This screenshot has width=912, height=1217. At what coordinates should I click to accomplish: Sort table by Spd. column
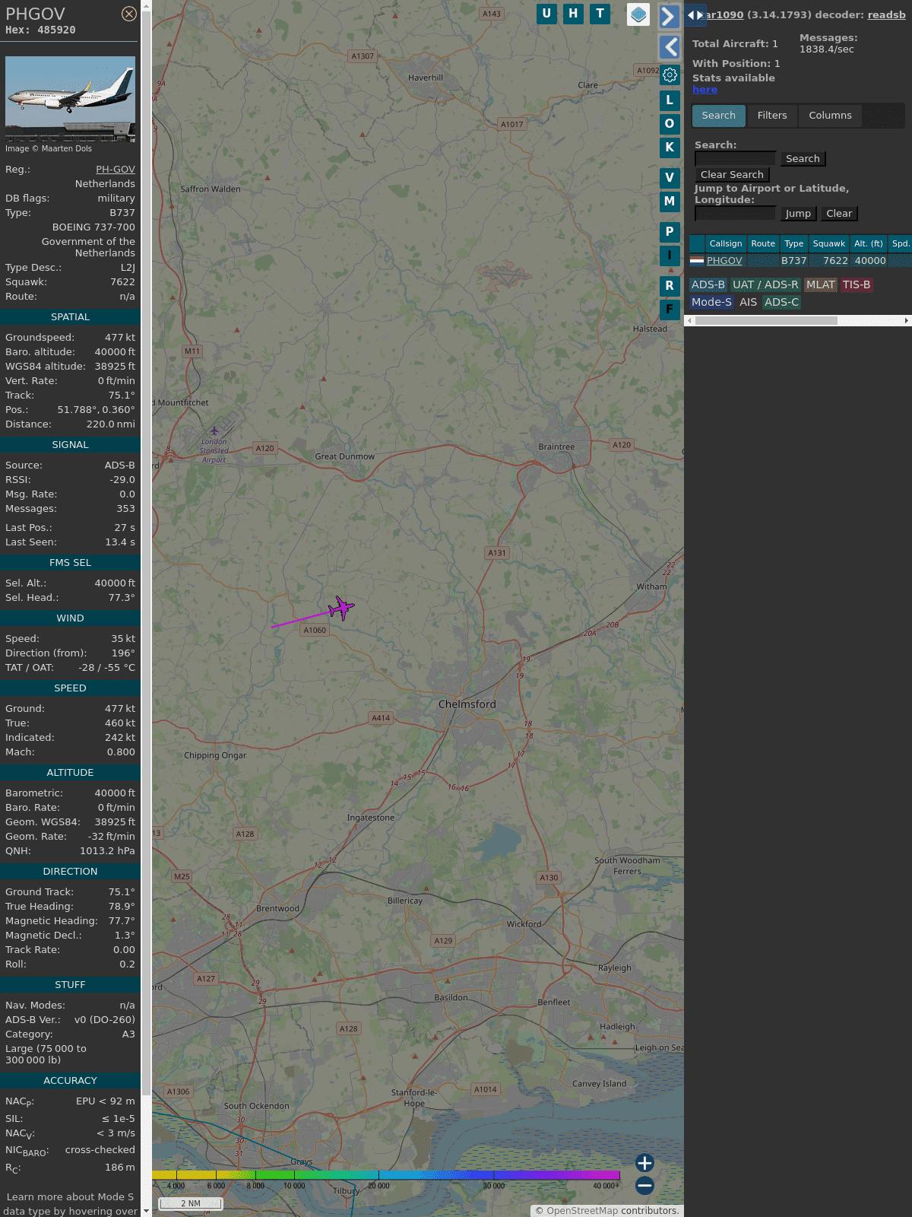click(900, 244)
